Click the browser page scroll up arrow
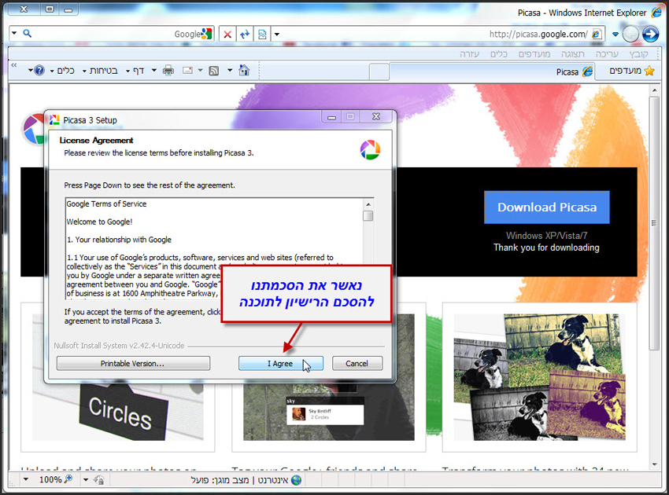 click(x=655, y=90)
